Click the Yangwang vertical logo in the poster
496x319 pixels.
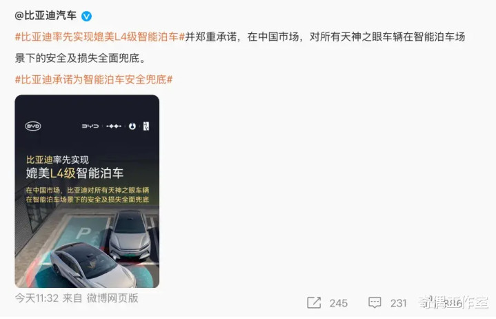[x=146, y=126]
